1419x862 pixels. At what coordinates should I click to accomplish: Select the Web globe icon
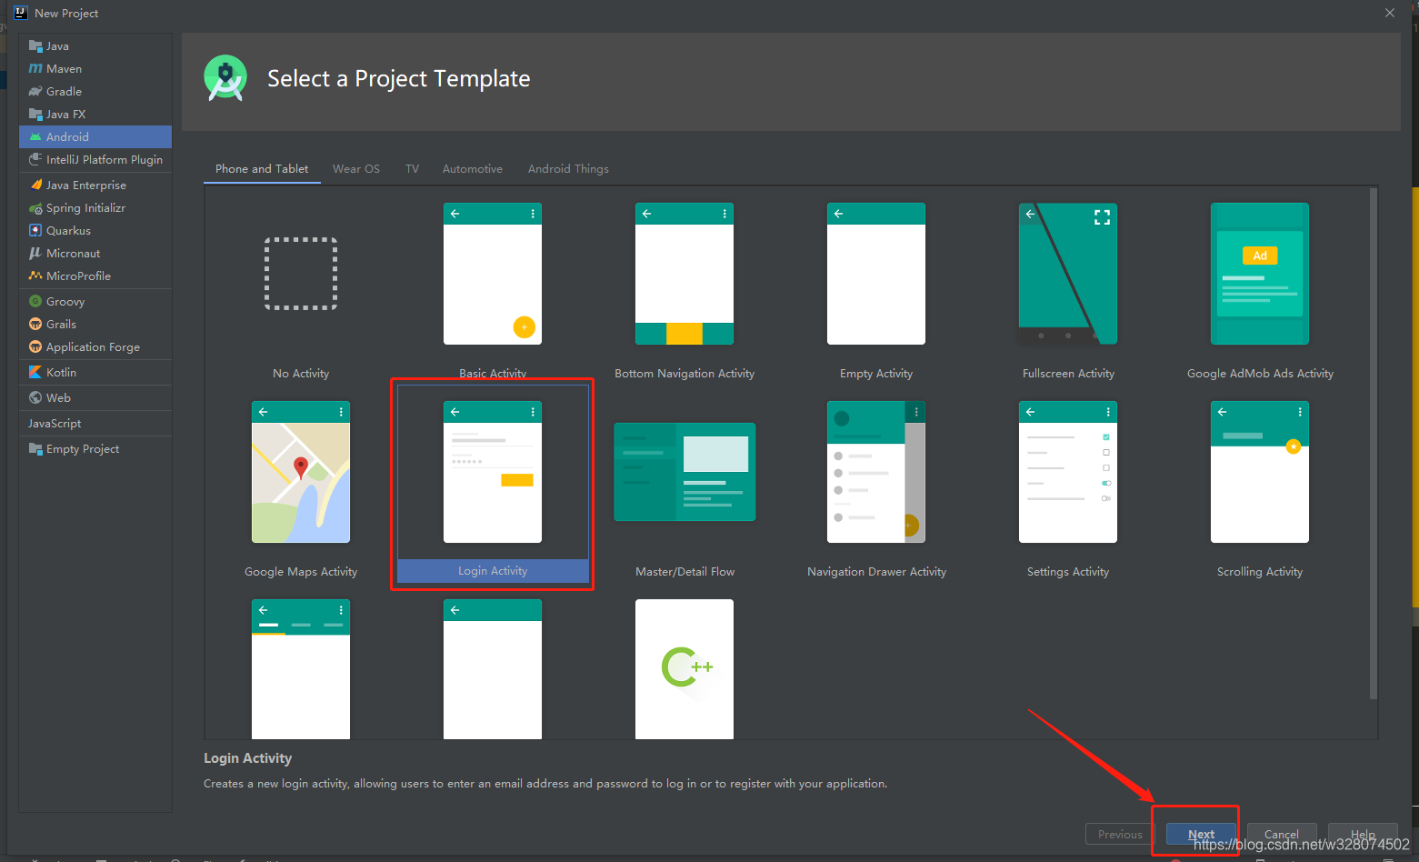pos(35,398)
